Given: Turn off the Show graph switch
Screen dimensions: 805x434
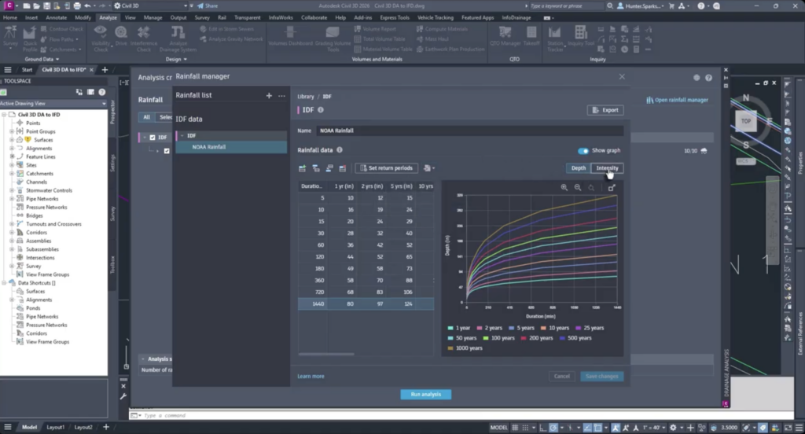Looking at the screenshot, I should coord(583,150).
